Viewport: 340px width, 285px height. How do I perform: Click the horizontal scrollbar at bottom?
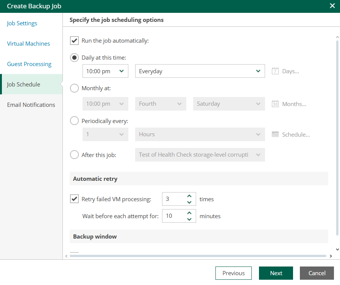tap(197, 256)
